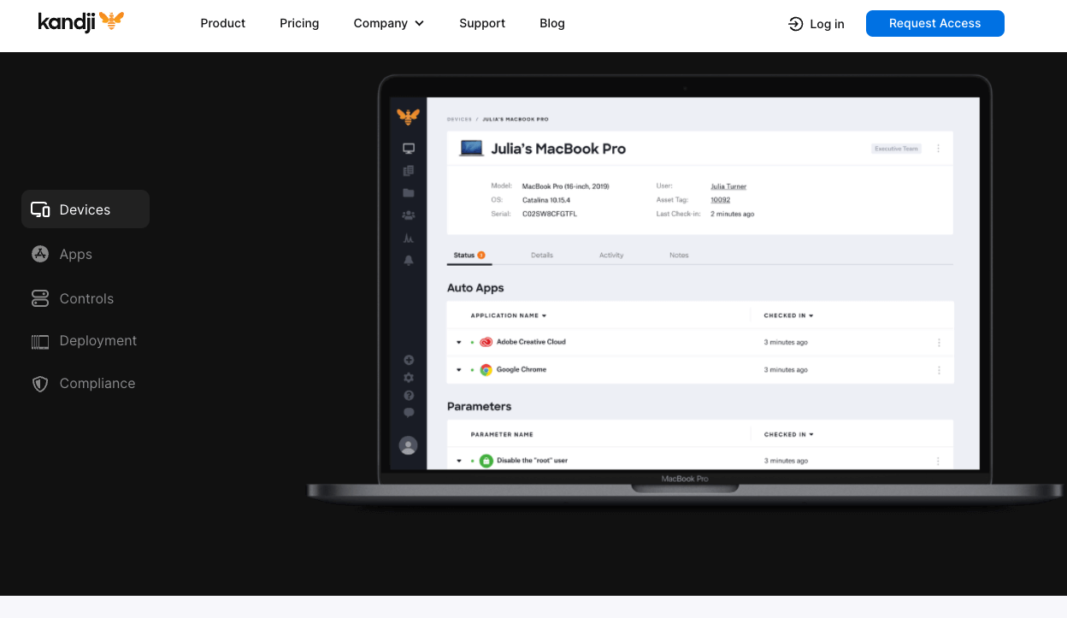Open the add-new plus icon in sidebar
1067x618 pixels.
point(409,360)
